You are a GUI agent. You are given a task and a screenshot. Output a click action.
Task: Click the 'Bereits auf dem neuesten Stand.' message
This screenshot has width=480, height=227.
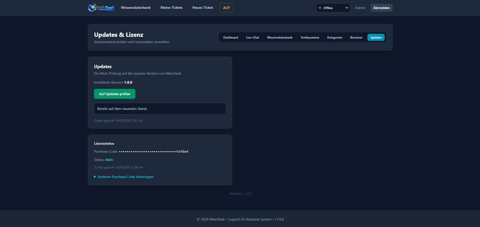160,109
